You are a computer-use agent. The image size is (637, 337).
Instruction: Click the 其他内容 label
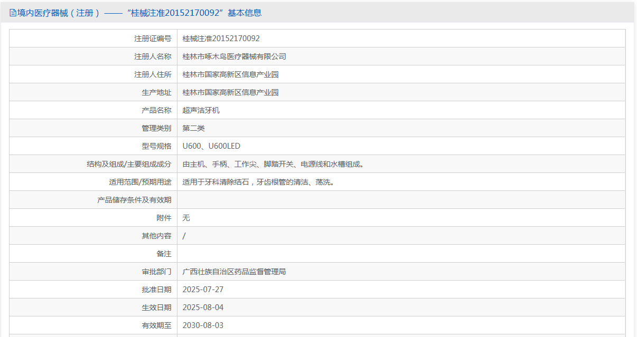pyautogui.click(x=156, y=236)
